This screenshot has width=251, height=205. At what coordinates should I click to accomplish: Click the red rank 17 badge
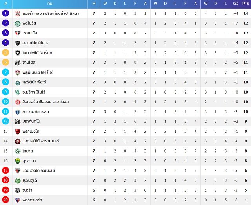5,170
